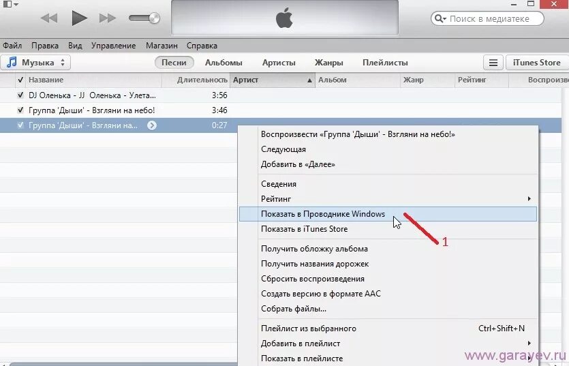Sort by the Длительность column

pos(196,80)
